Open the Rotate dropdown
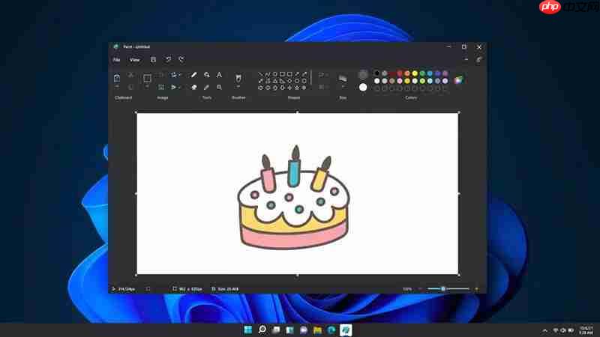 [175, 75]
